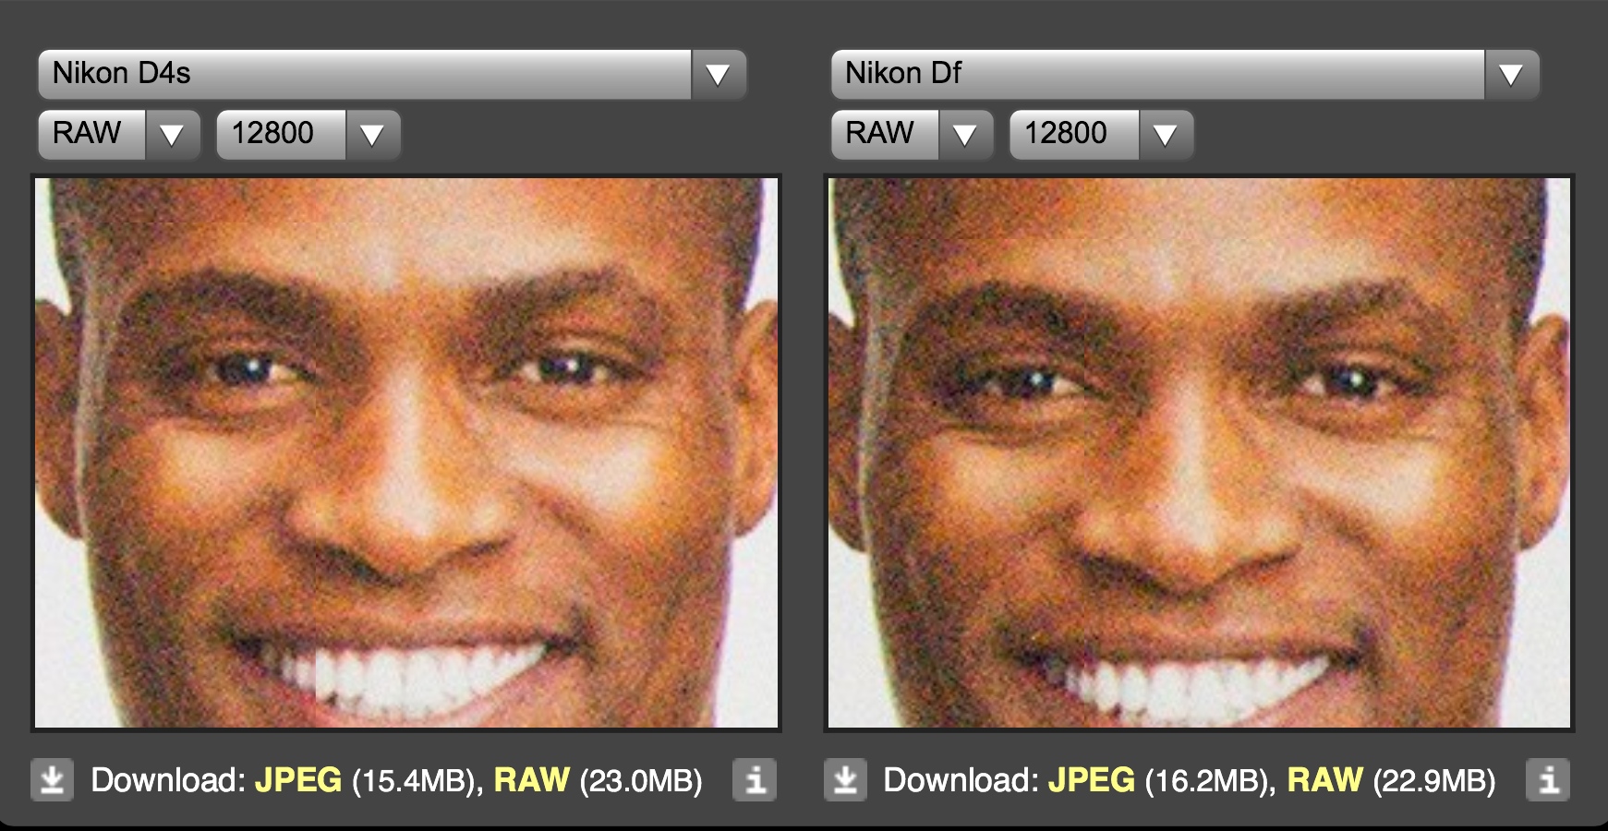
Task: Open the right RAW format dropdown arrow
Action: point(965,135)
